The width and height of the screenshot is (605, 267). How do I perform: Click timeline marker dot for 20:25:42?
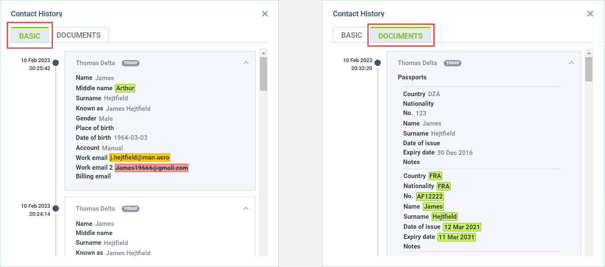pos(55,63)
